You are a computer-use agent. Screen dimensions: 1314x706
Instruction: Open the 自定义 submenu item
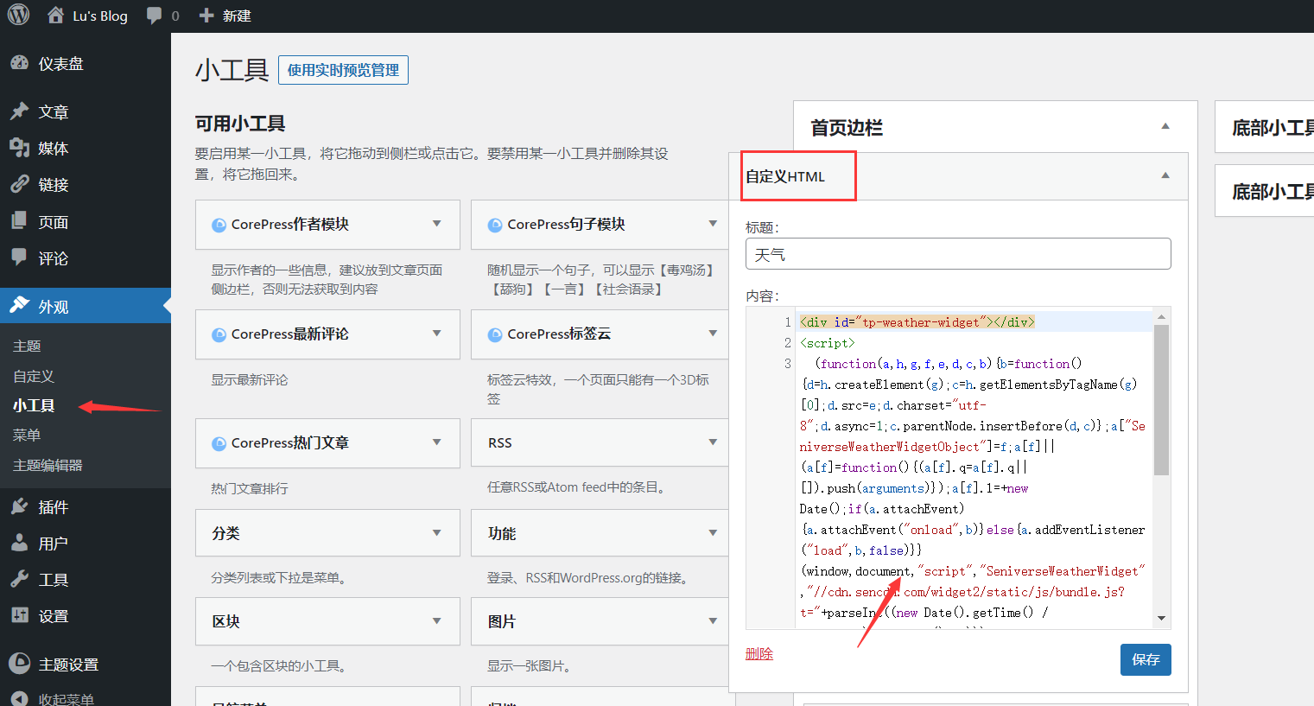tap(34, 376)
